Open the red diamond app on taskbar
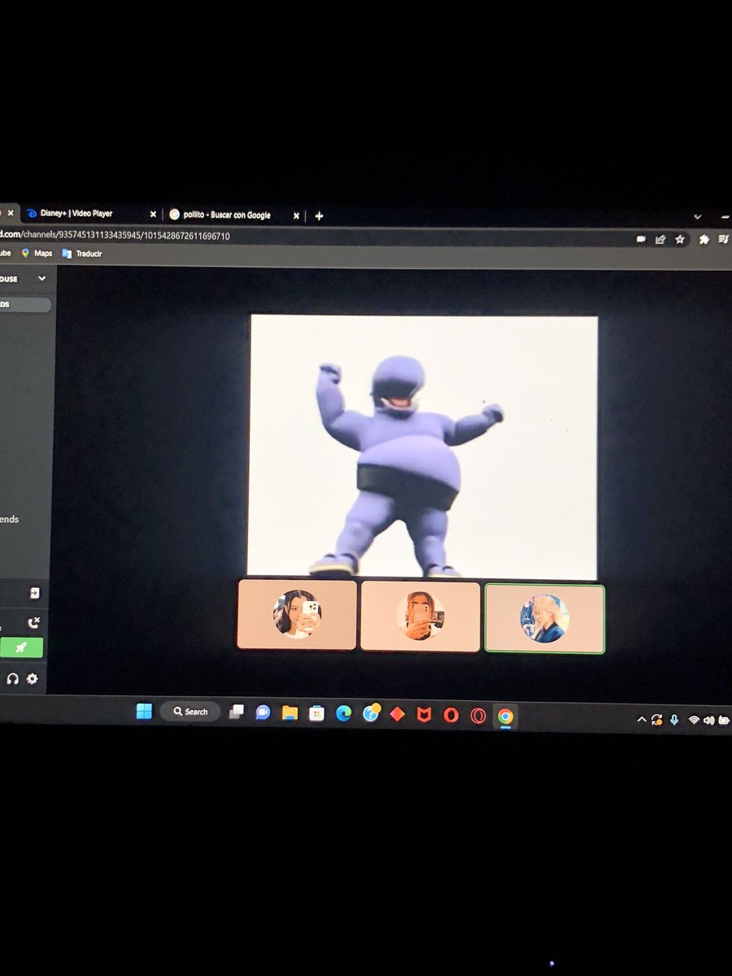 point(397,715)
